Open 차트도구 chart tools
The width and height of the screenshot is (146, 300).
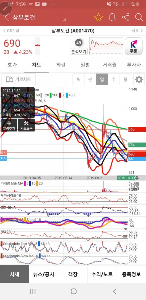[x=26, y=125]
